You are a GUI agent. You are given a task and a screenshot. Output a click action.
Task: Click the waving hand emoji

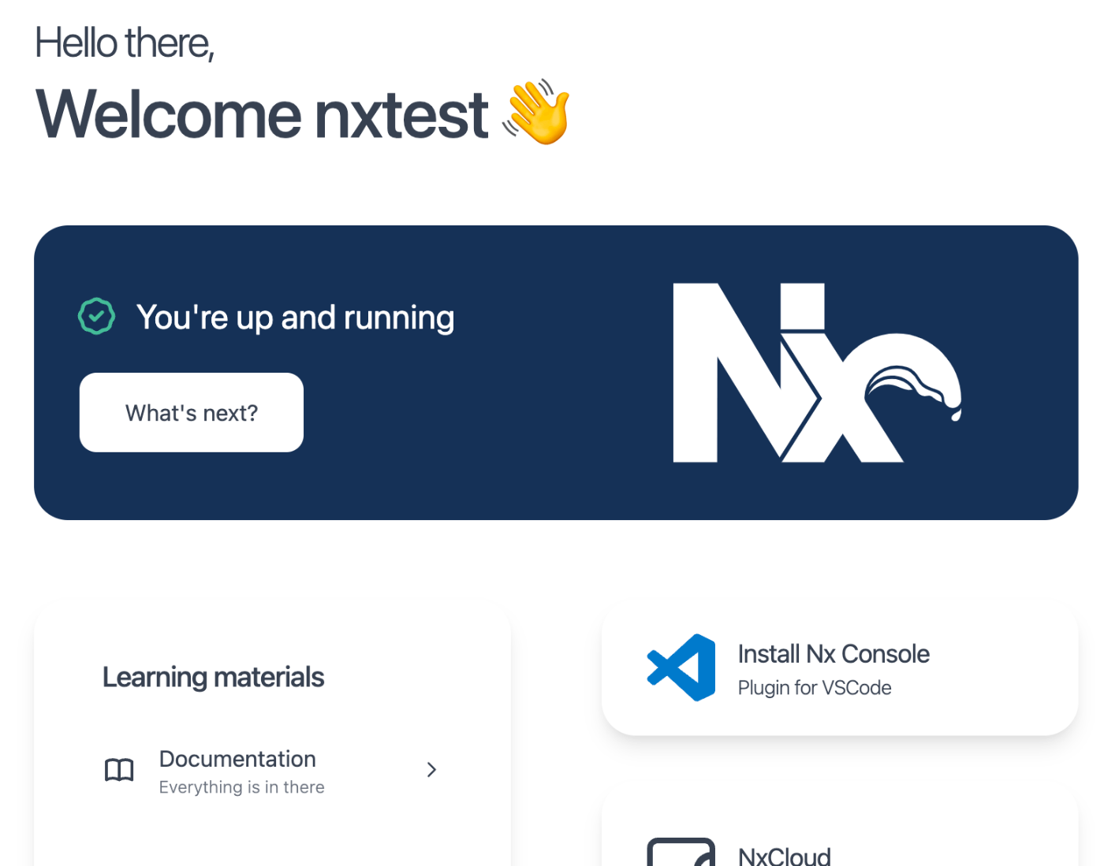point(536,112)
